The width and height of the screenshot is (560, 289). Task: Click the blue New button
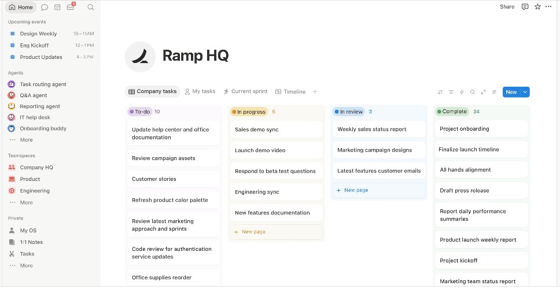[x=511, y=92]
